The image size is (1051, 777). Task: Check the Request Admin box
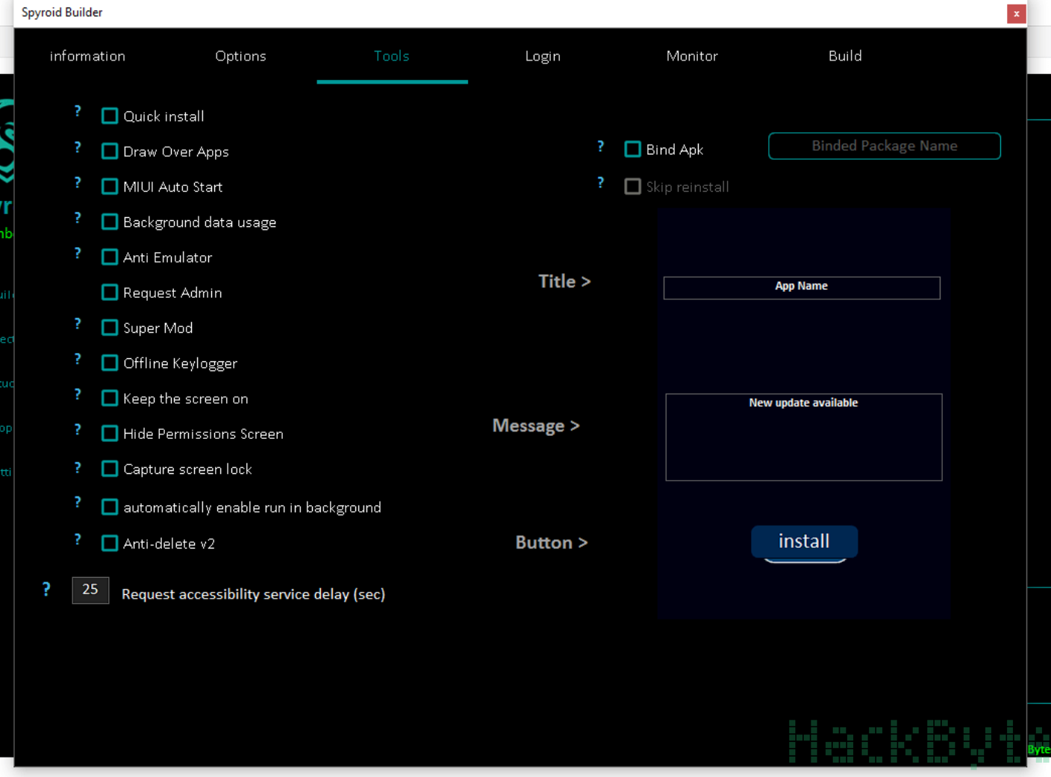(110, 292)
